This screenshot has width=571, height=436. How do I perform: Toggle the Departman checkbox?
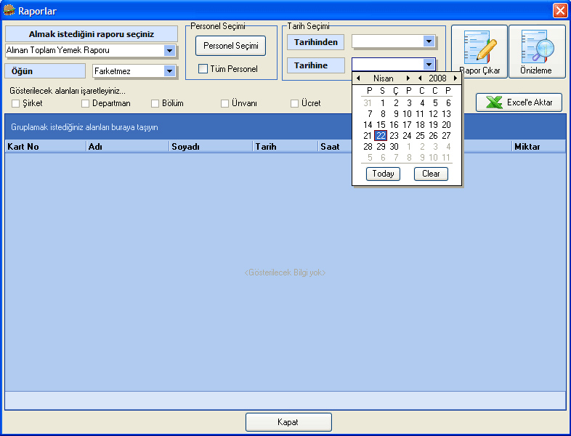(85, 103)
